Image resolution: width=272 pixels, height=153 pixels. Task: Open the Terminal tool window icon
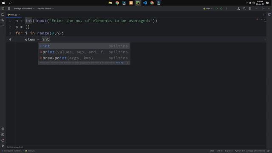click(x=3, y=135)
